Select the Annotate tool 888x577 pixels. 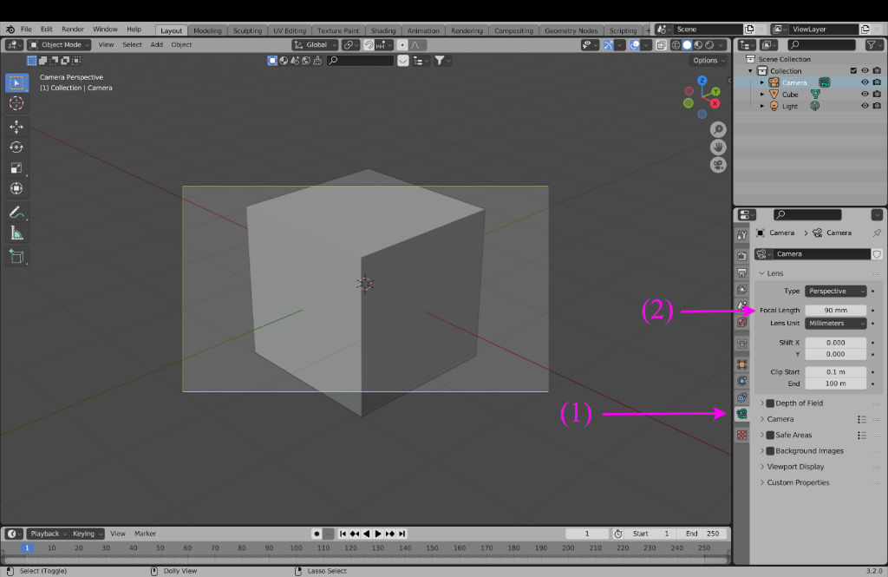click(x=16, y=213)
